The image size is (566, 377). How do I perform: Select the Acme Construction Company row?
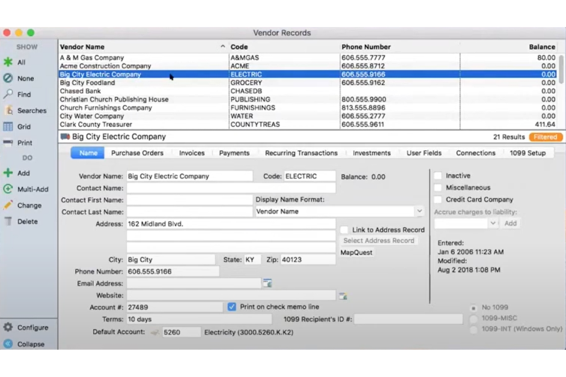pyautogui.click(x=308, y=66)
